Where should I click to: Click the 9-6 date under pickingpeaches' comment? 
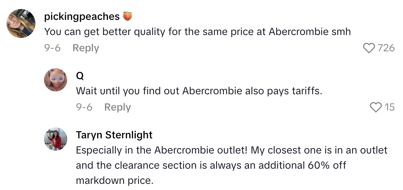52,48
